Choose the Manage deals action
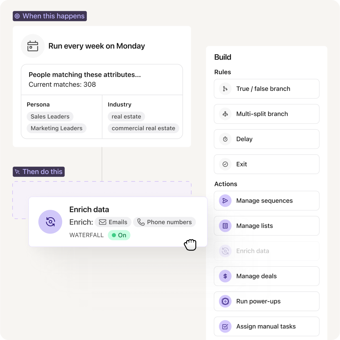340x340 pixels. [x=267, y=276]
